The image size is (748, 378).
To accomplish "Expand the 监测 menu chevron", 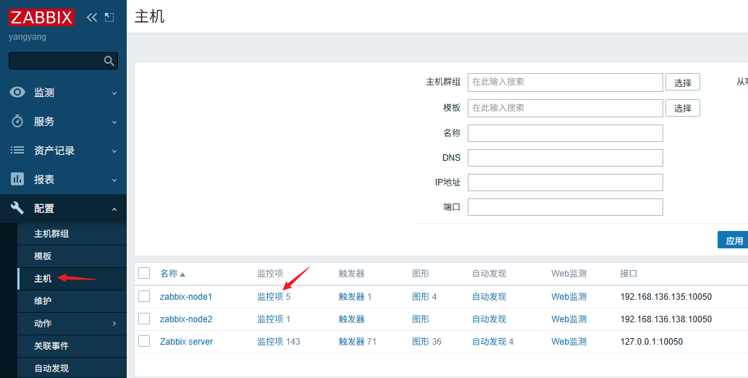I will click(114, 93).
